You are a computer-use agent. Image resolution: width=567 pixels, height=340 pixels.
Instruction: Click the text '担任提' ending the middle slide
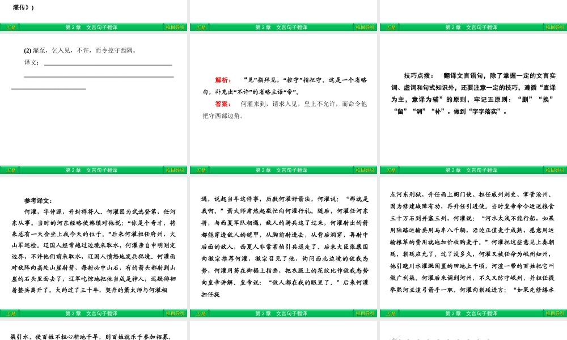210,295
